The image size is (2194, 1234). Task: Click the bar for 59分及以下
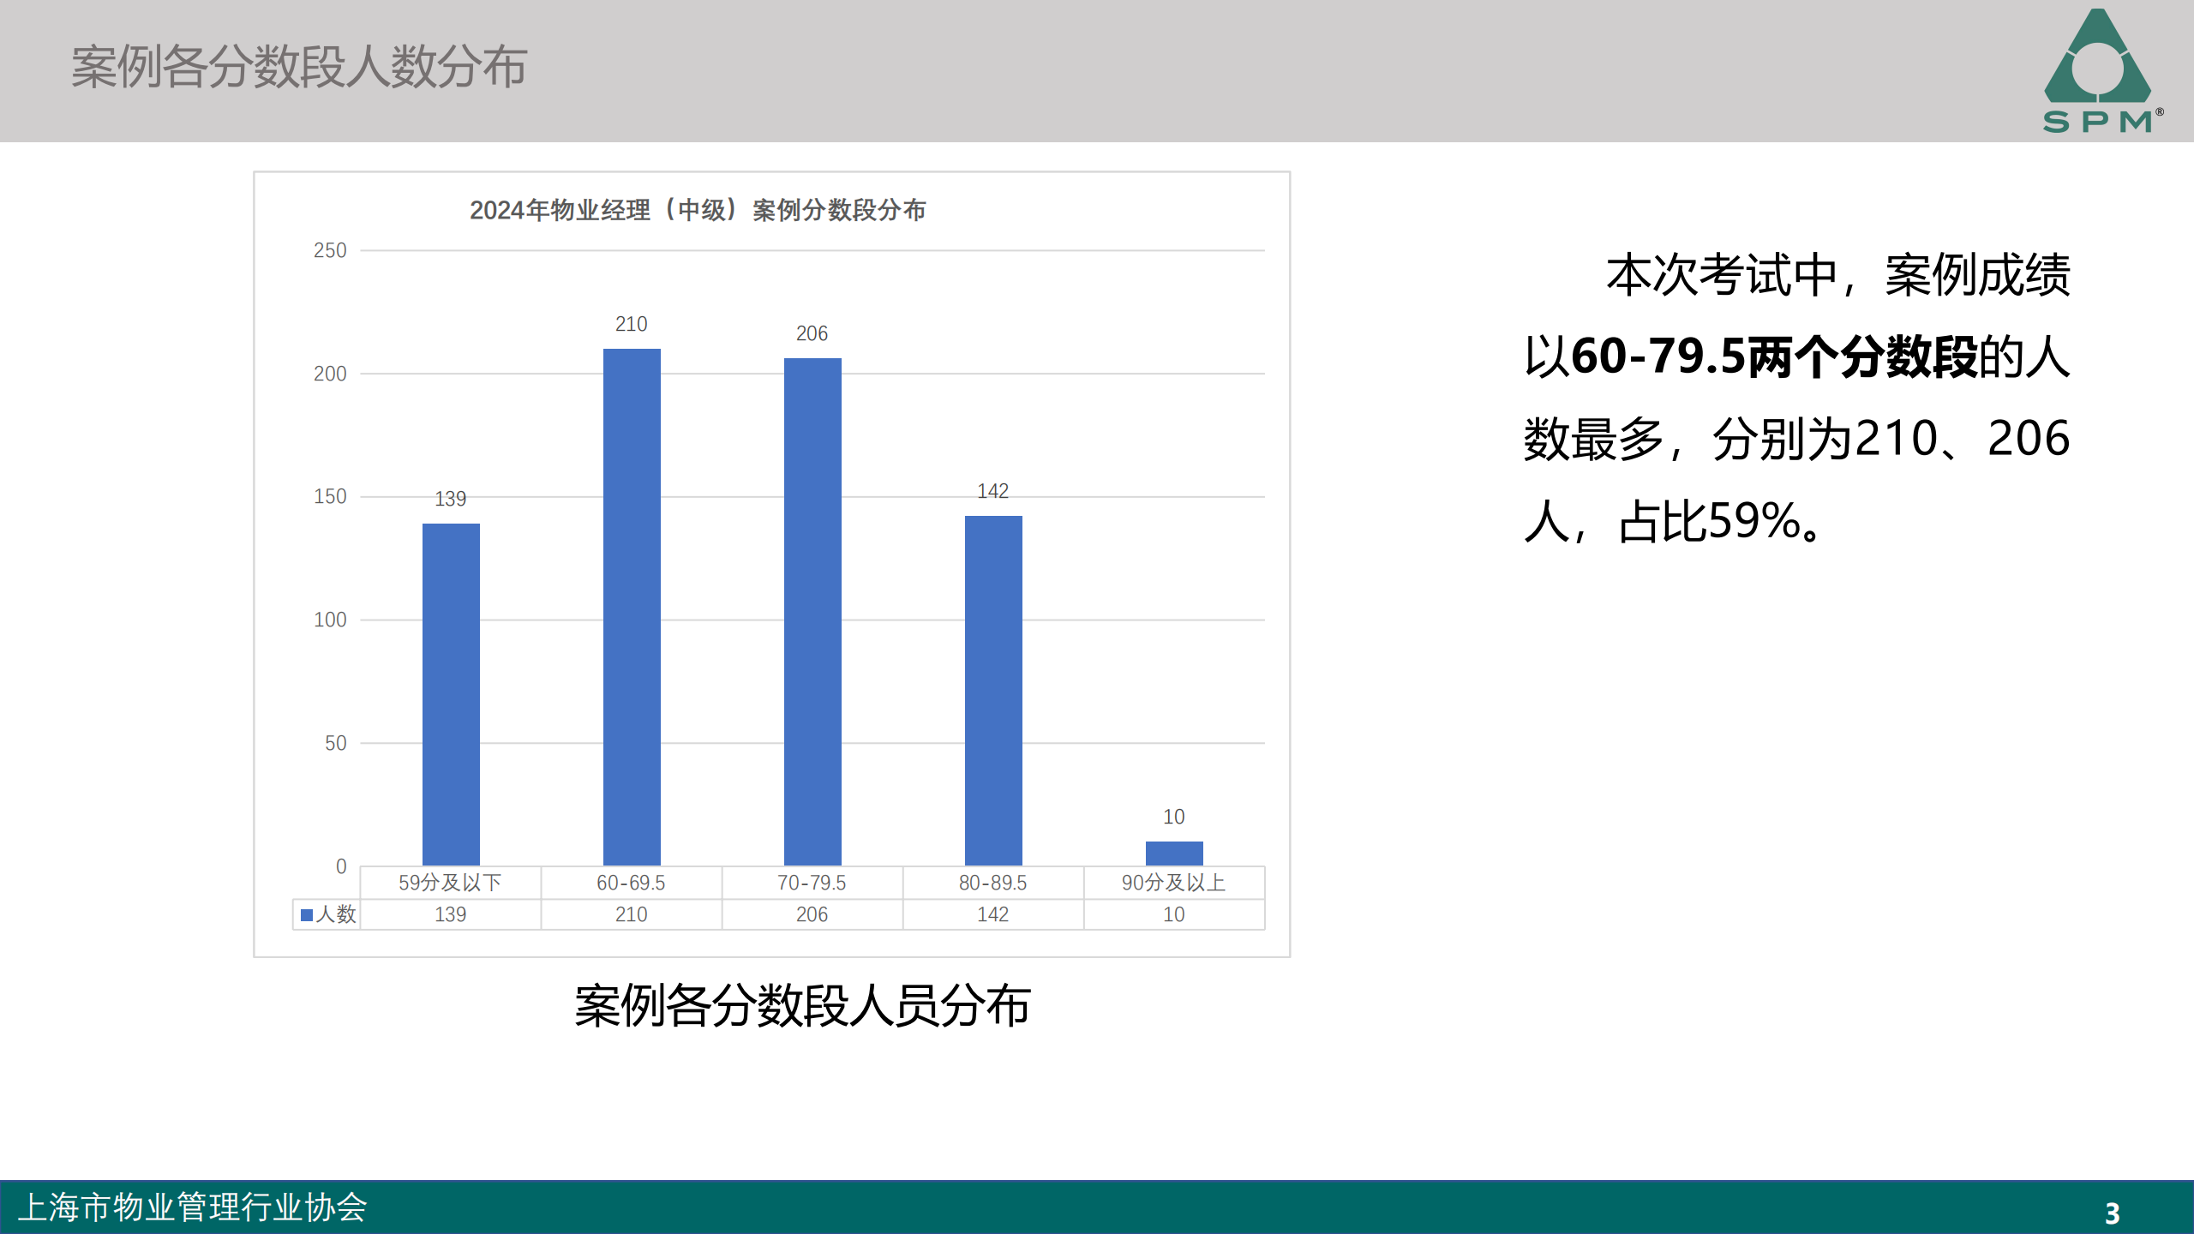pos(451,694)
